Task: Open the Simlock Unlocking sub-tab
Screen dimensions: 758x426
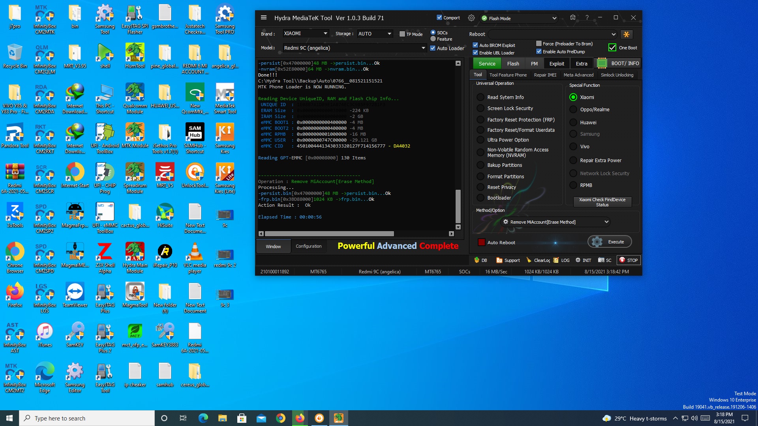Action: point(617,75)
